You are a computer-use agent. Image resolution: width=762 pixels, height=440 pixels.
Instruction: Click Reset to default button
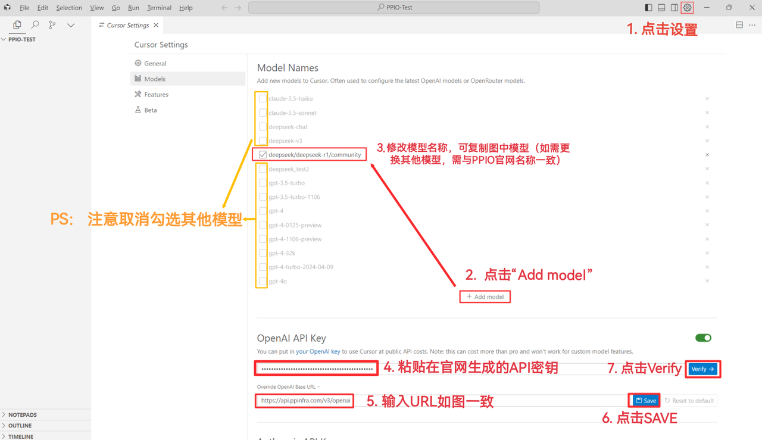[689, 401]
